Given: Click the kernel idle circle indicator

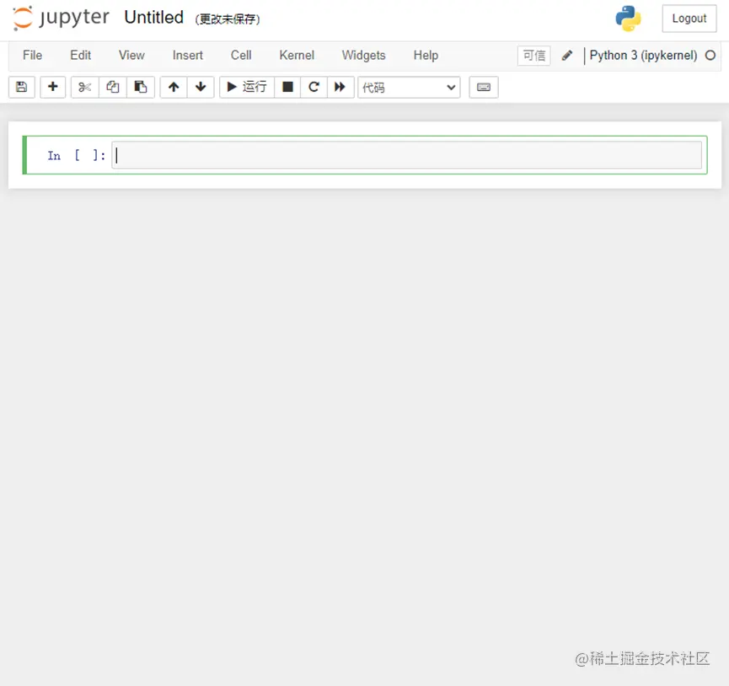Looking at the screenshot, I should pos(710,56).
